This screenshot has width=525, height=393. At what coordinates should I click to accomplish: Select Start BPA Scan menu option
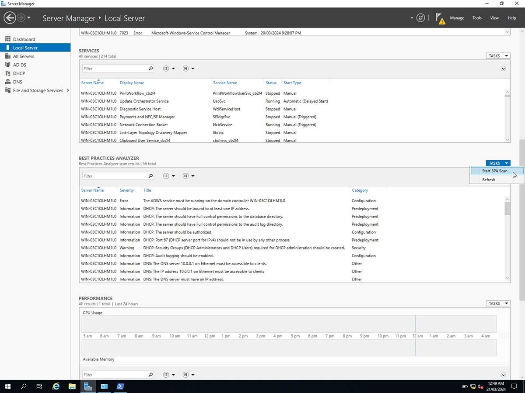pos(494,171)
